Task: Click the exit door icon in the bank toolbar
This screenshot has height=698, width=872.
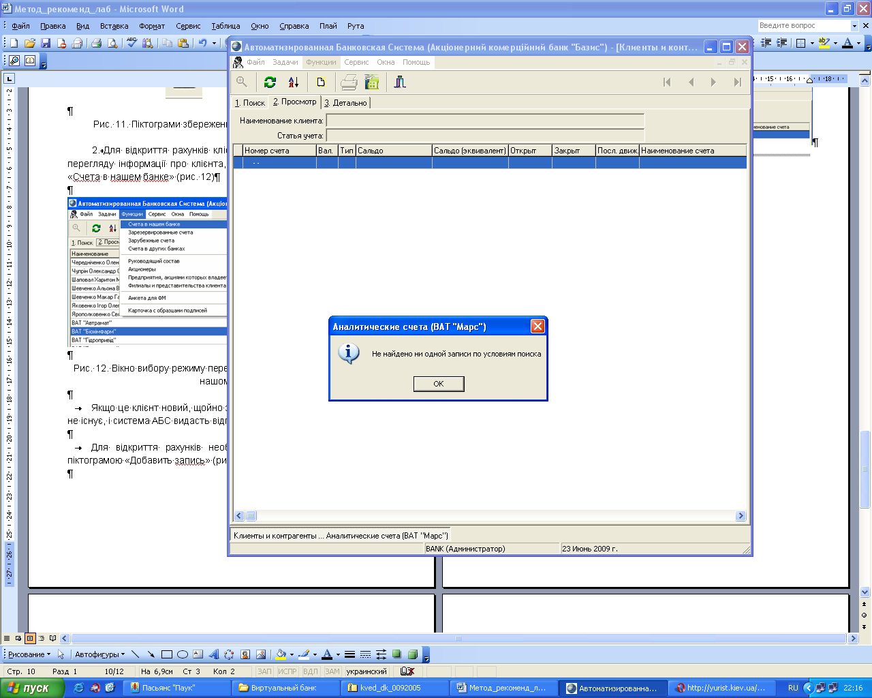Action: point(400,82)
